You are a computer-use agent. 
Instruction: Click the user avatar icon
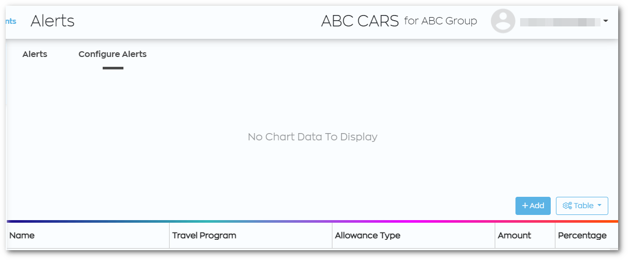coord(503,21)
